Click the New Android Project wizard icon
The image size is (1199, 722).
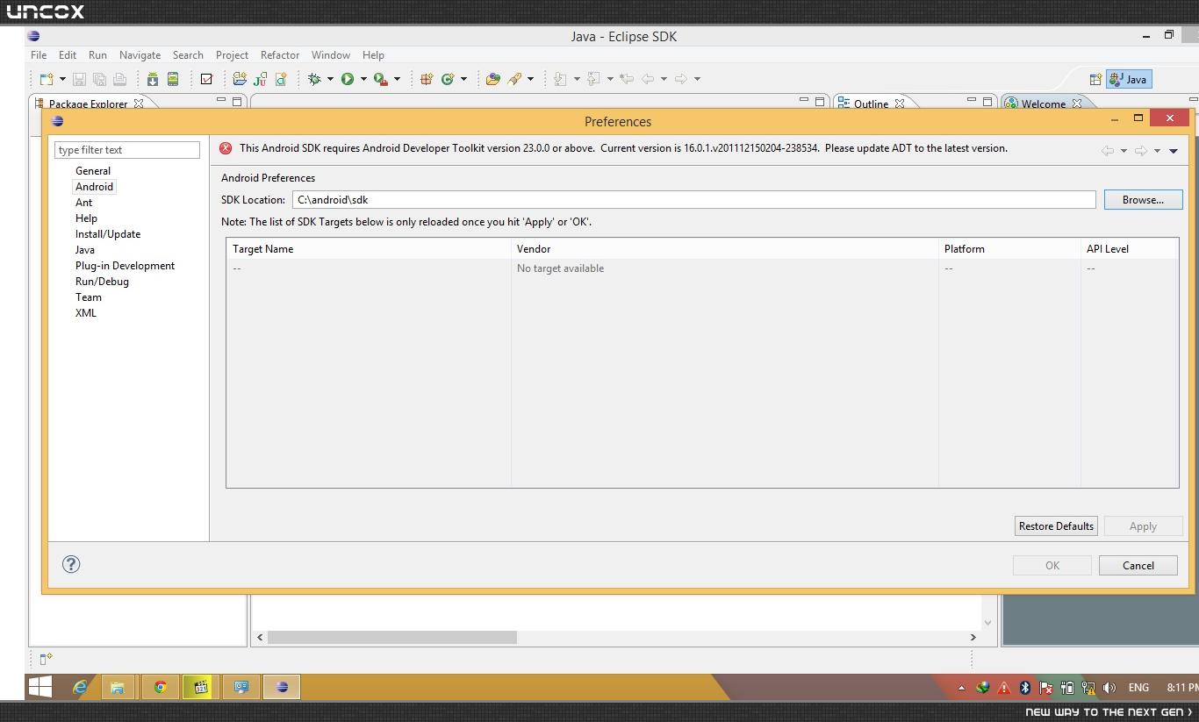pos(240,79)
